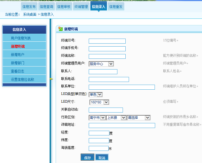Select city from 南宁市 dropdown
Image resolution: width=202 pixels, height=163 pixels.
(x=97, y=117)
